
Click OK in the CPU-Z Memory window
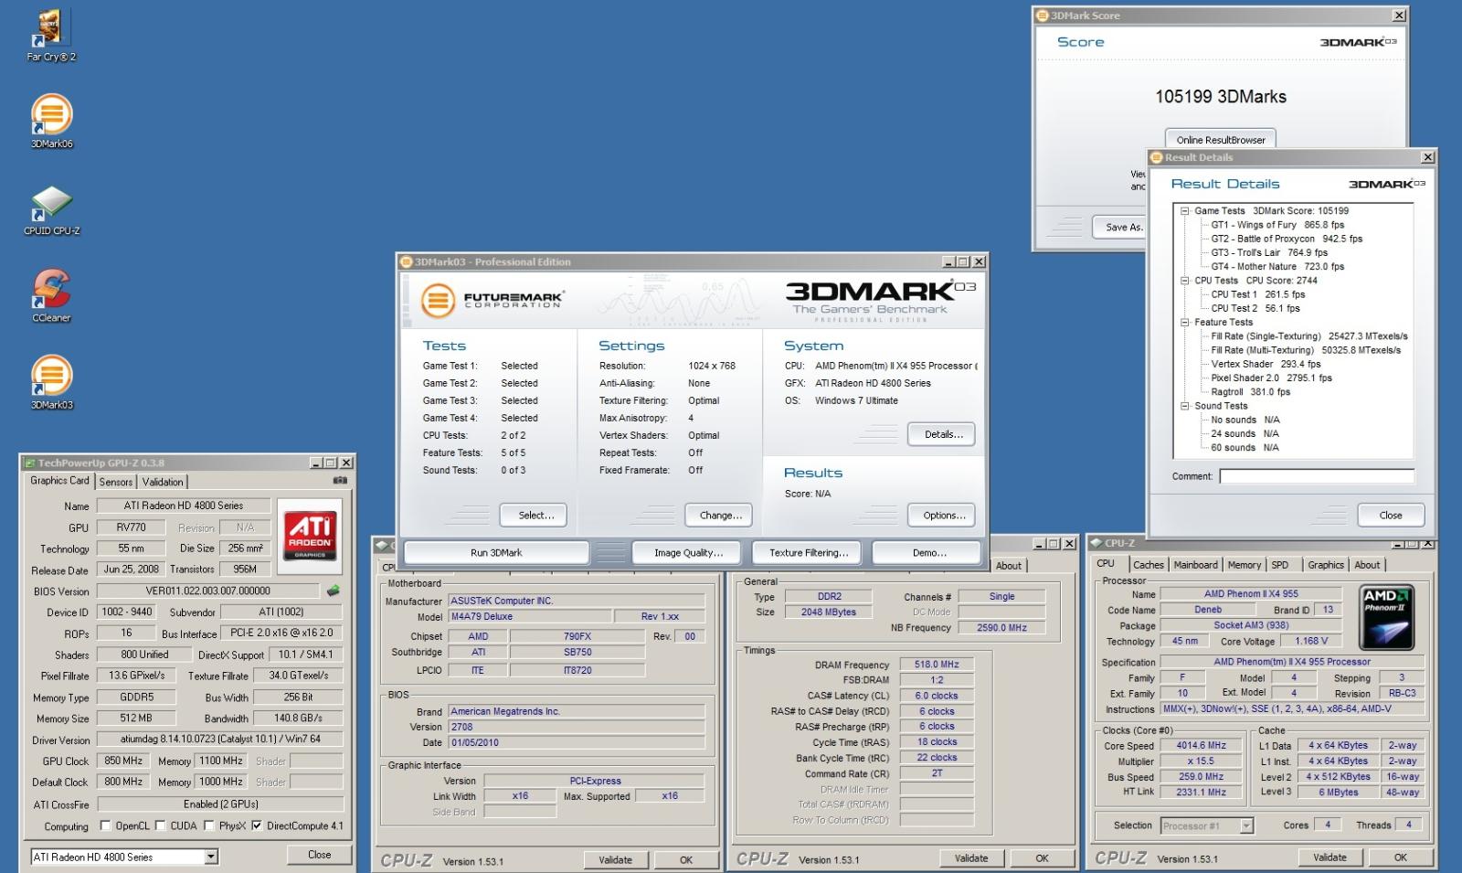(1042, 858)
